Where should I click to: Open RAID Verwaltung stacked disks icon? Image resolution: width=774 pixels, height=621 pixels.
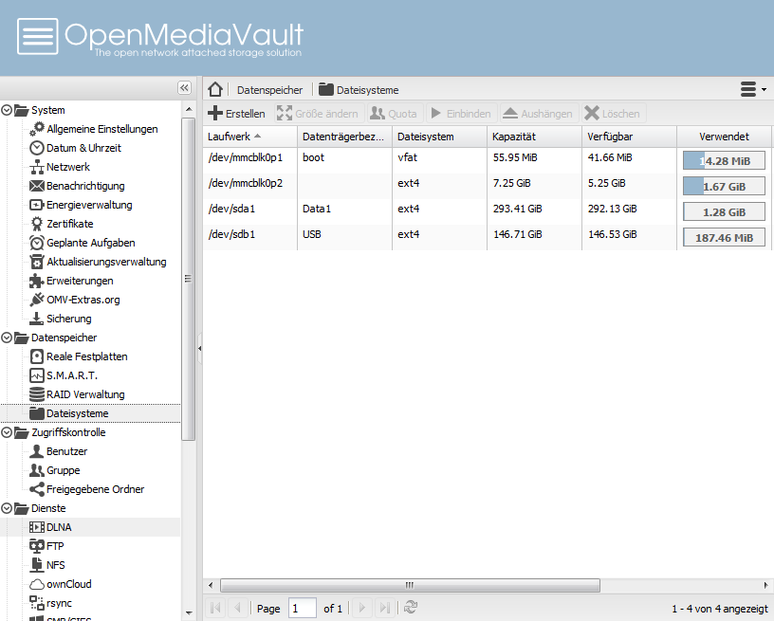tap(37, 394)
